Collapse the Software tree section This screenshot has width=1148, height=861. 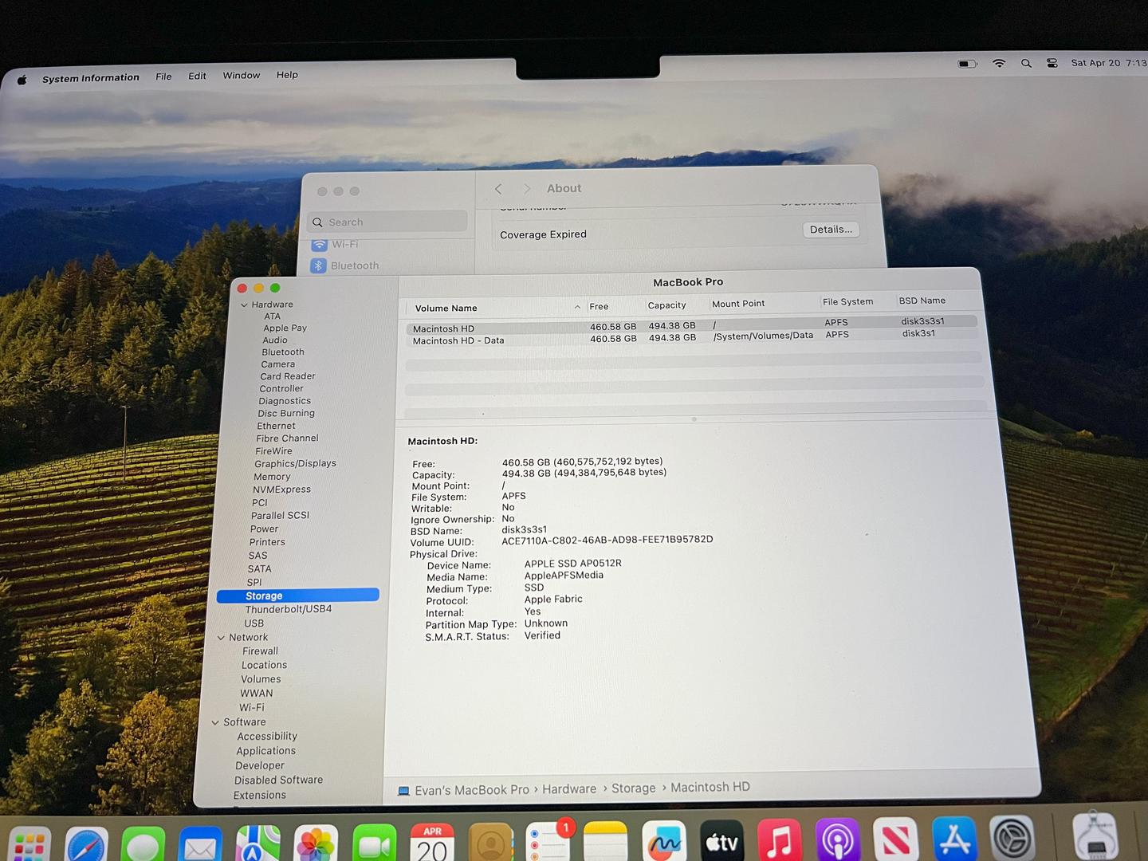pyautogui.click(x=215, y=722)
